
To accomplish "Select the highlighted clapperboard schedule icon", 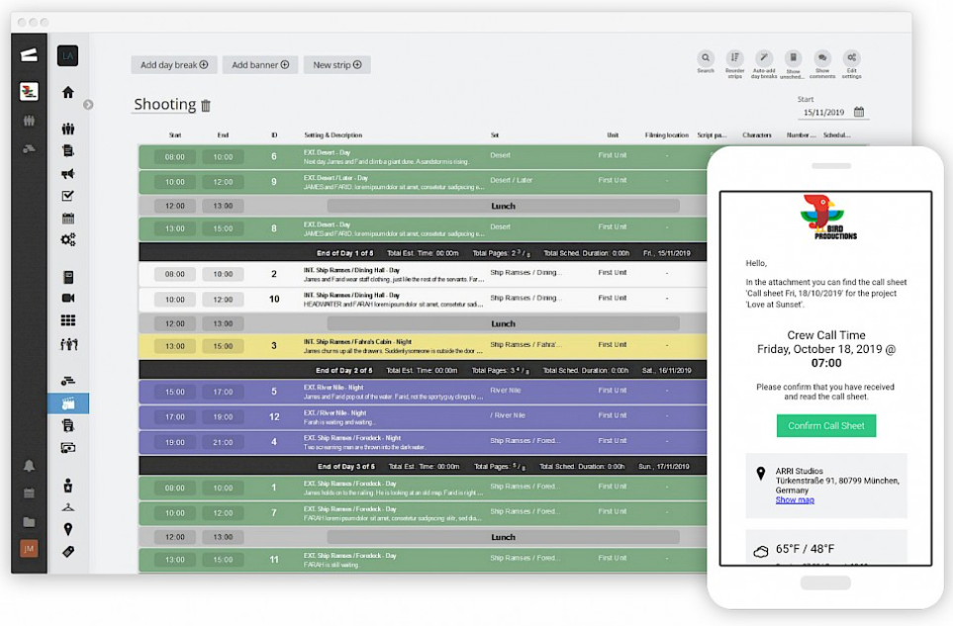I will tap(68, 403).
